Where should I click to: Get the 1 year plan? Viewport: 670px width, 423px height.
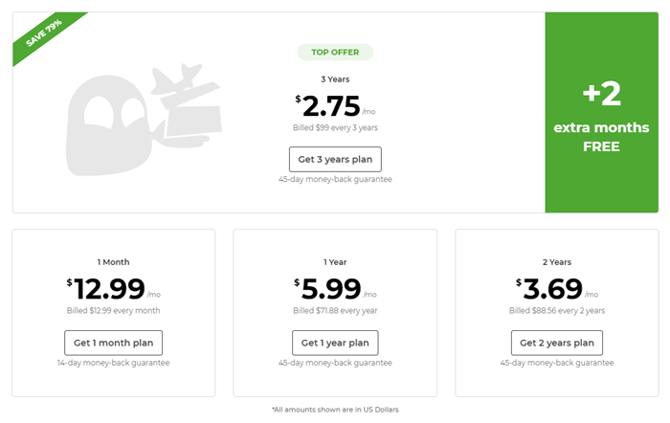[335, 343]
